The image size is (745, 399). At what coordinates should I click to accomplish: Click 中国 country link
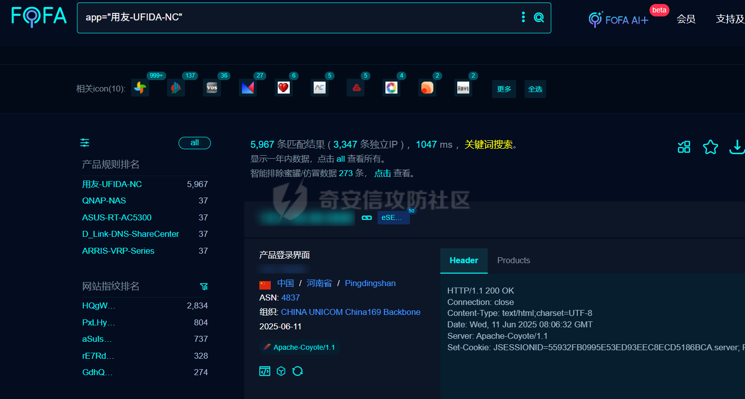click(x=286, y=283)
